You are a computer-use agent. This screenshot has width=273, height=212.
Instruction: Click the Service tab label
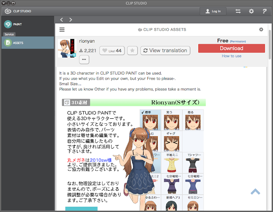tap(9, 34)
